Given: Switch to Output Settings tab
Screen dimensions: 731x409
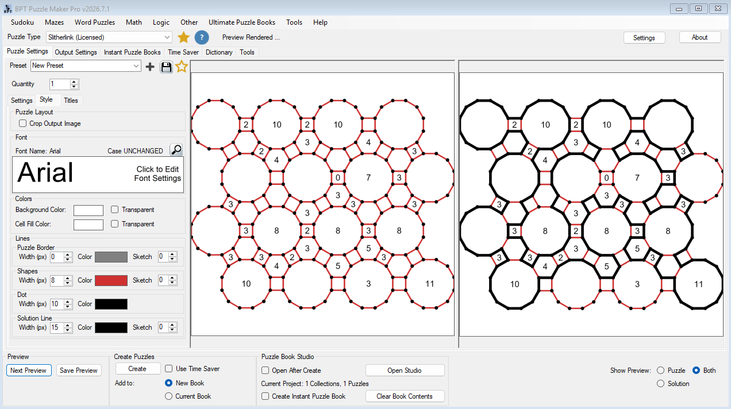Looking at the screenshot, I should (x=76, y=52).
